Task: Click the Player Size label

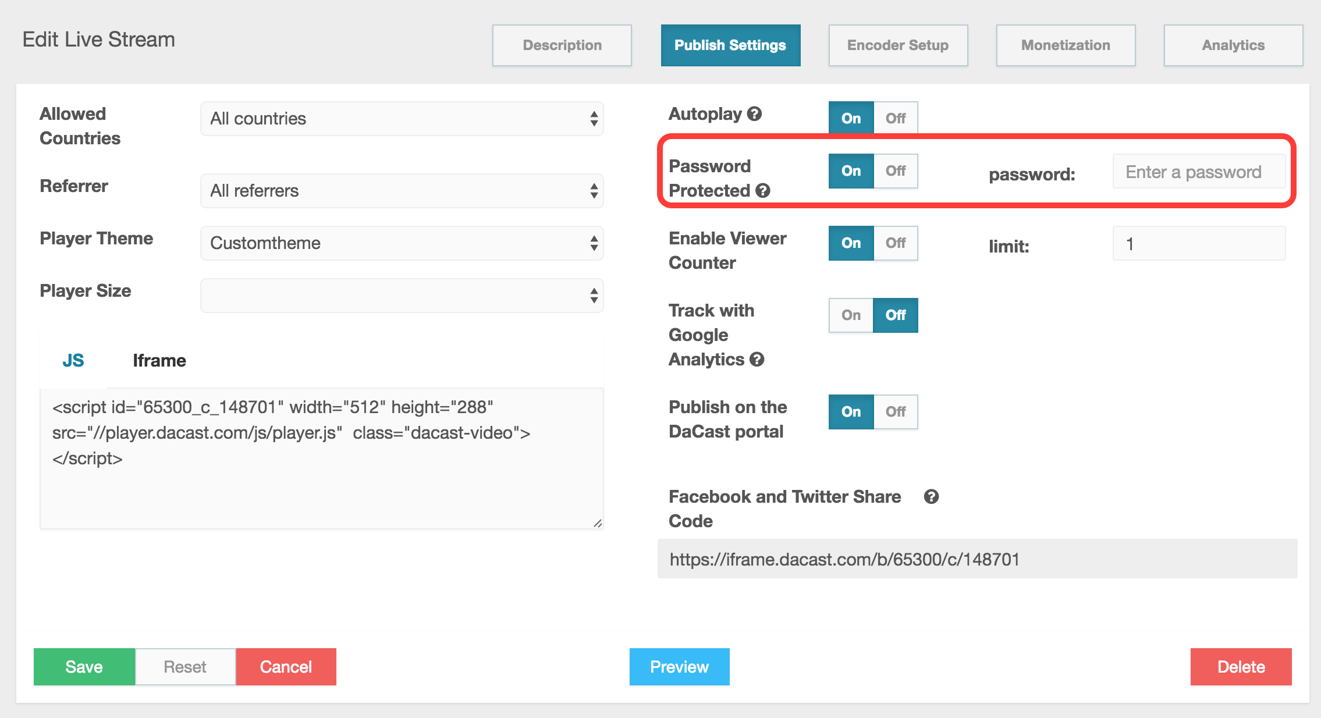Action: (x=85, y=291)
